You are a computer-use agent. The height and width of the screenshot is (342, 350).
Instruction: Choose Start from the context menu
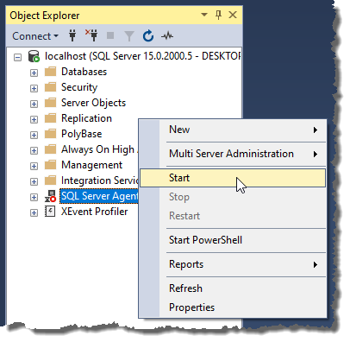233,178
